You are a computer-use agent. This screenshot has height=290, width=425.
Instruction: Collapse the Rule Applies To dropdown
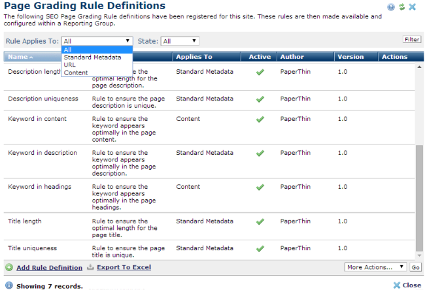tap(97, 40)
